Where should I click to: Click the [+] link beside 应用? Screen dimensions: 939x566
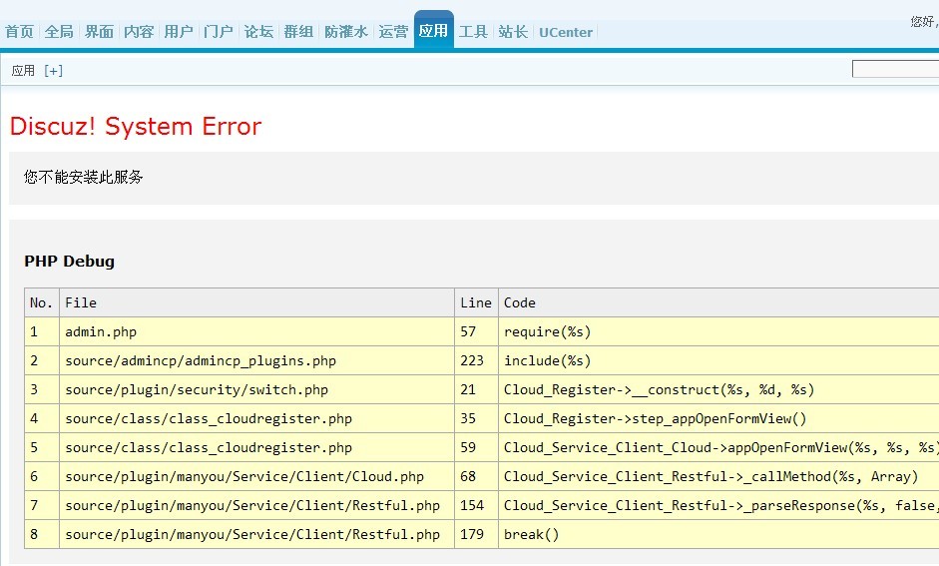click(53, 71)
